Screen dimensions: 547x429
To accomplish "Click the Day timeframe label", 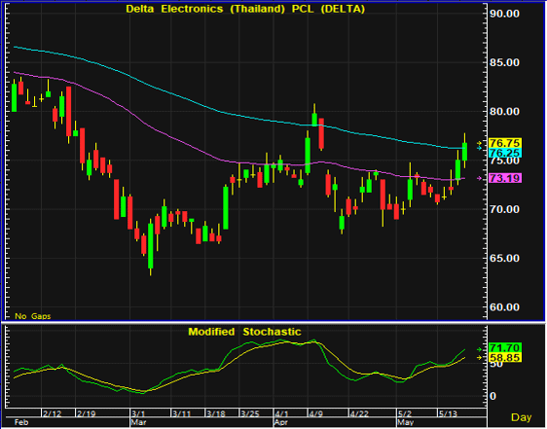I will [x=521, y=417].
